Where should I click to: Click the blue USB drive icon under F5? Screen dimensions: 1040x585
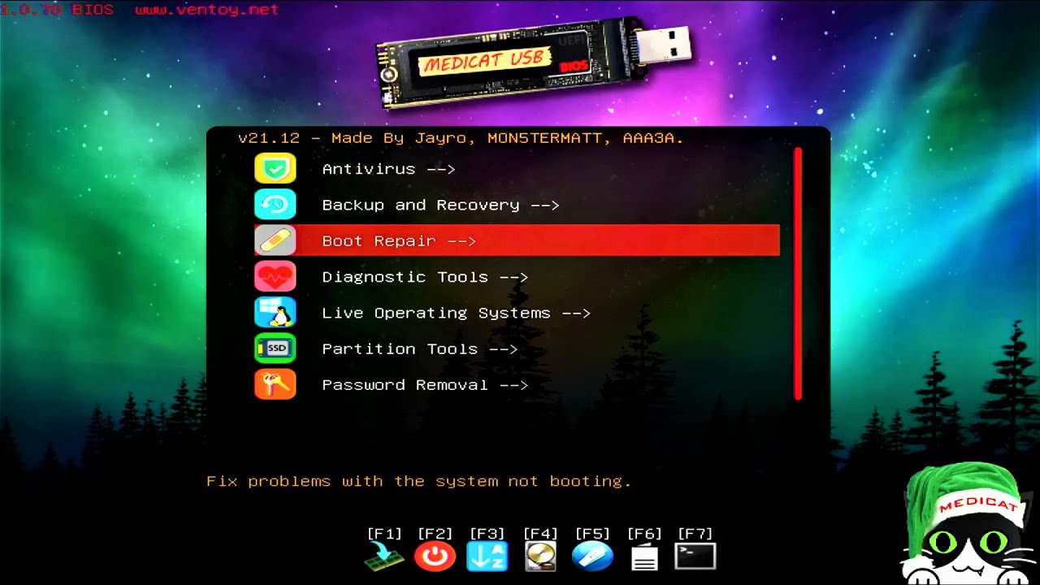click(592, 557)
